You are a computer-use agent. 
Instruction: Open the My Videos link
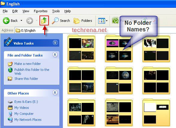click(22, 108)
